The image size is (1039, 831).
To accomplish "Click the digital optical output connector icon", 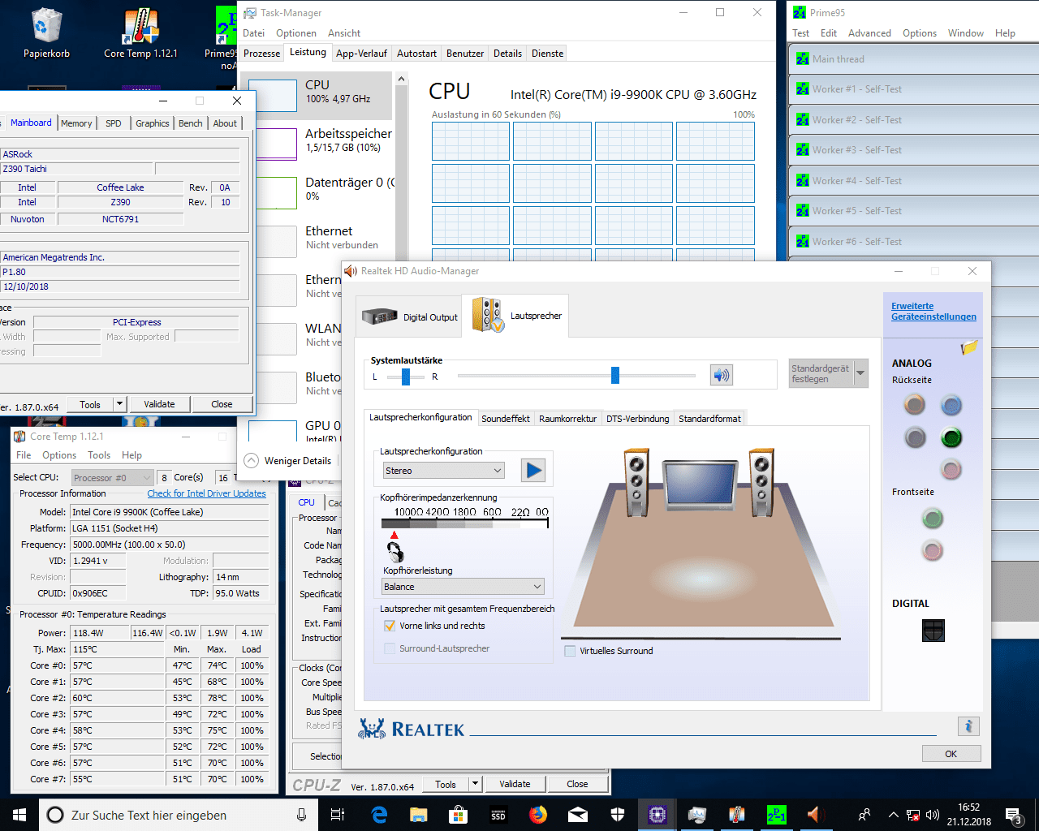I will (933, 630).
